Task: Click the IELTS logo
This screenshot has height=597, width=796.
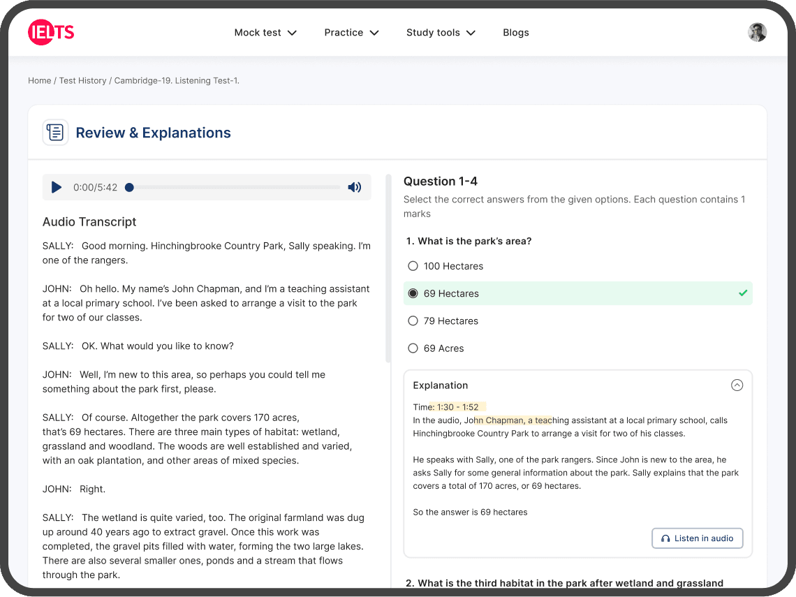Action: click(x=51, y=32)
